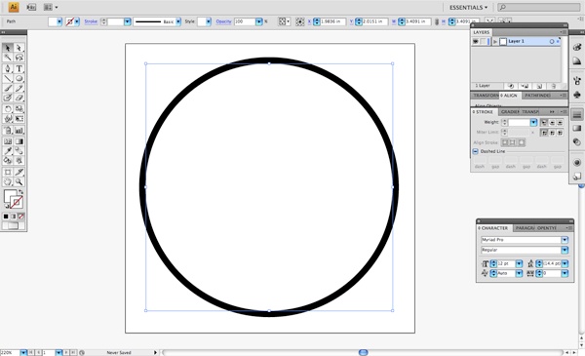
Task: Open the Opacity dropdown in control bar
Action: tap(258, 22)
